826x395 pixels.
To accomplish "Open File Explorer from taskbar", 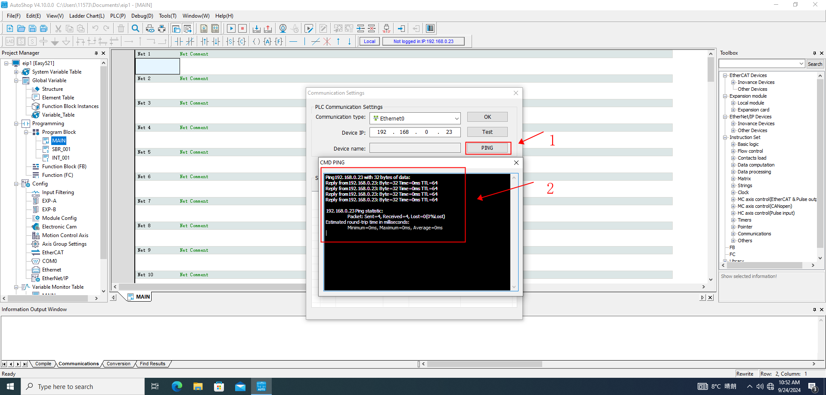I will (x=198, y=386).
